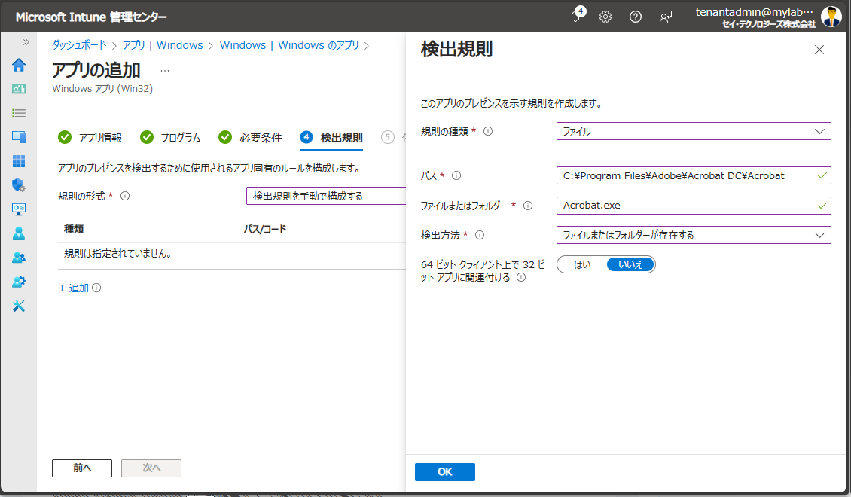
Task: Open the 検出方法 dropdown
Action: (693, 234)
